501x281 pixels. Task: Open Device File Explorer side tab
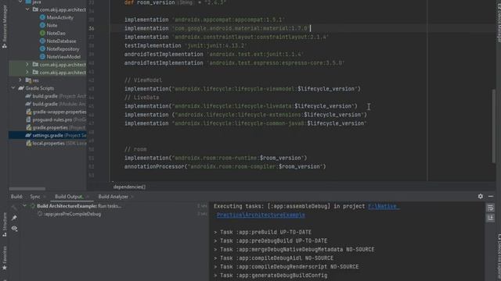(499, 257)
